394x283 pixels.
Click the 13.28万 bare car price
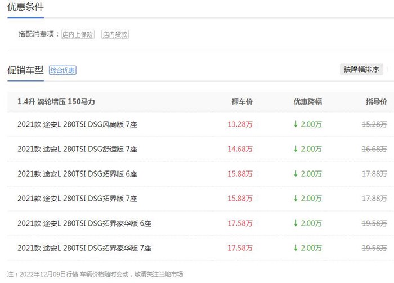click(240, 124)
